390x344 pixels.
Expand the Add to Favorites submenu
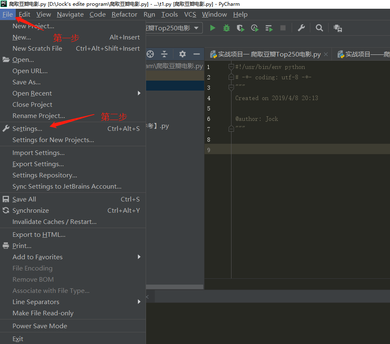pos(37,257)
